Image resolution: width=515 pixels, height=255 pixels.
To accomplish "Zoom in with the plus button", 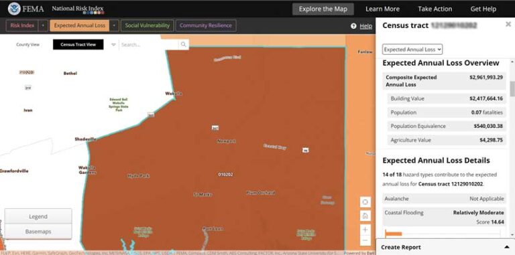I will 365,230.
